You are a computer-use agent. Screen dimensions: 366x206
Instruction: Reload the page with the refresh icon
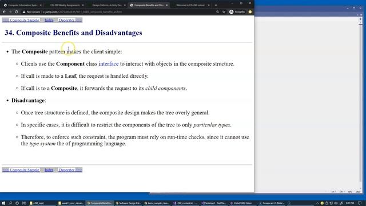click(17, 11)
